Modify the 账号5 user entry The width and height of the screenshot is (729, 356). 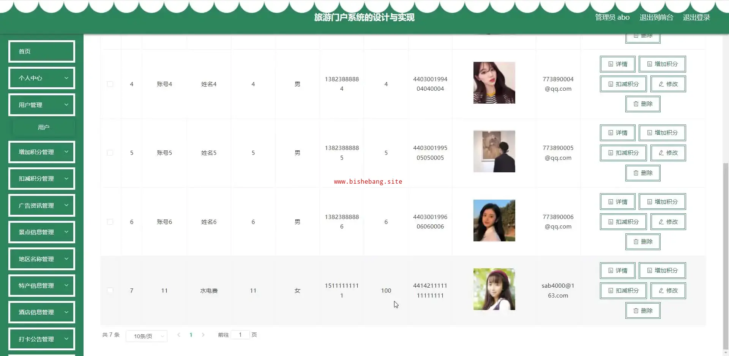668,153
